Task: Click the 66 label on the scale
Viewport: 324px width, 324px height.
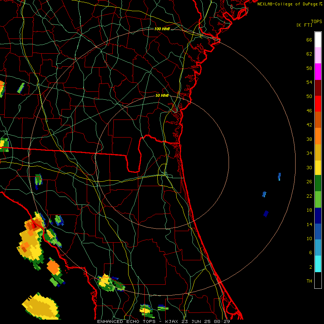Action: click(x=309, y=40)
